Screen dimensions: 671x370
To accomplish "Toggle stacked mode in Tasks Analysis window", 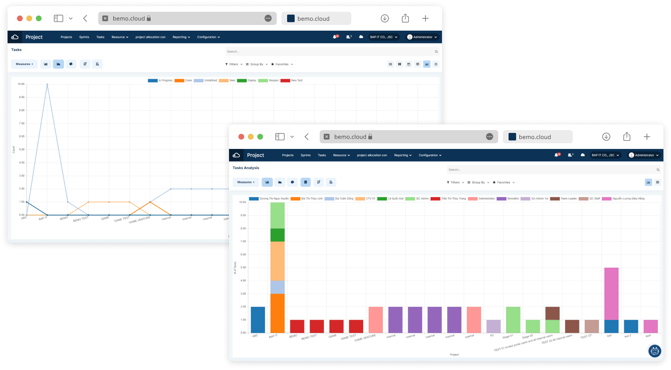I will (306, 182).
